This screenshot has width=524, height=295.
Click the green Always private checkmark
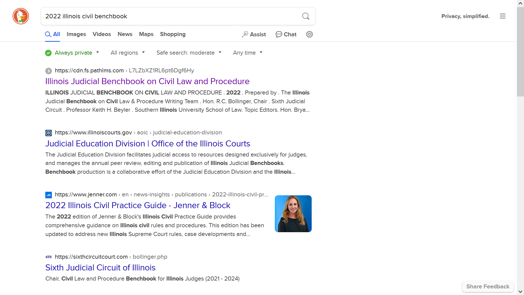tap(48, 53)
